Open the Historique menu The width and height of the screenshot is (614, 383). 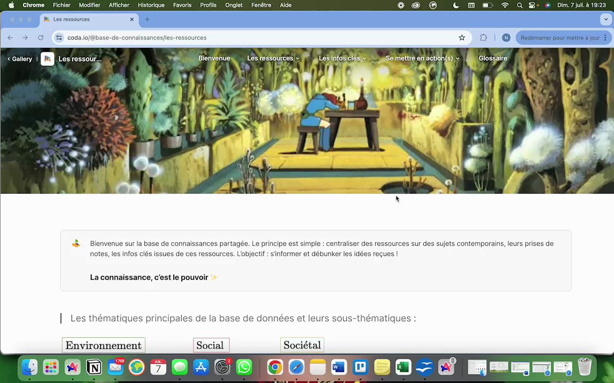point(151,5)
